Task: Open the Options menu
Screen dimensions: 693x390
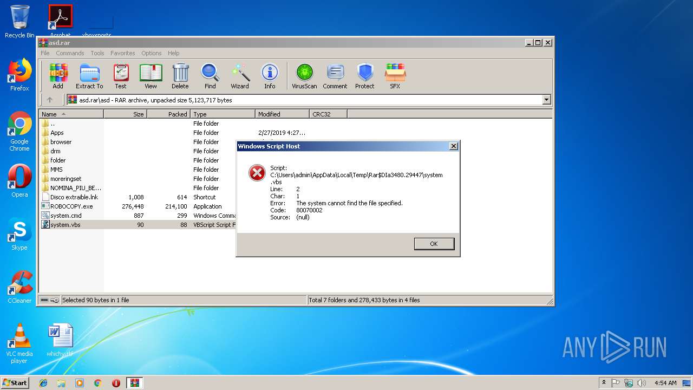Action: pos(152,53)
